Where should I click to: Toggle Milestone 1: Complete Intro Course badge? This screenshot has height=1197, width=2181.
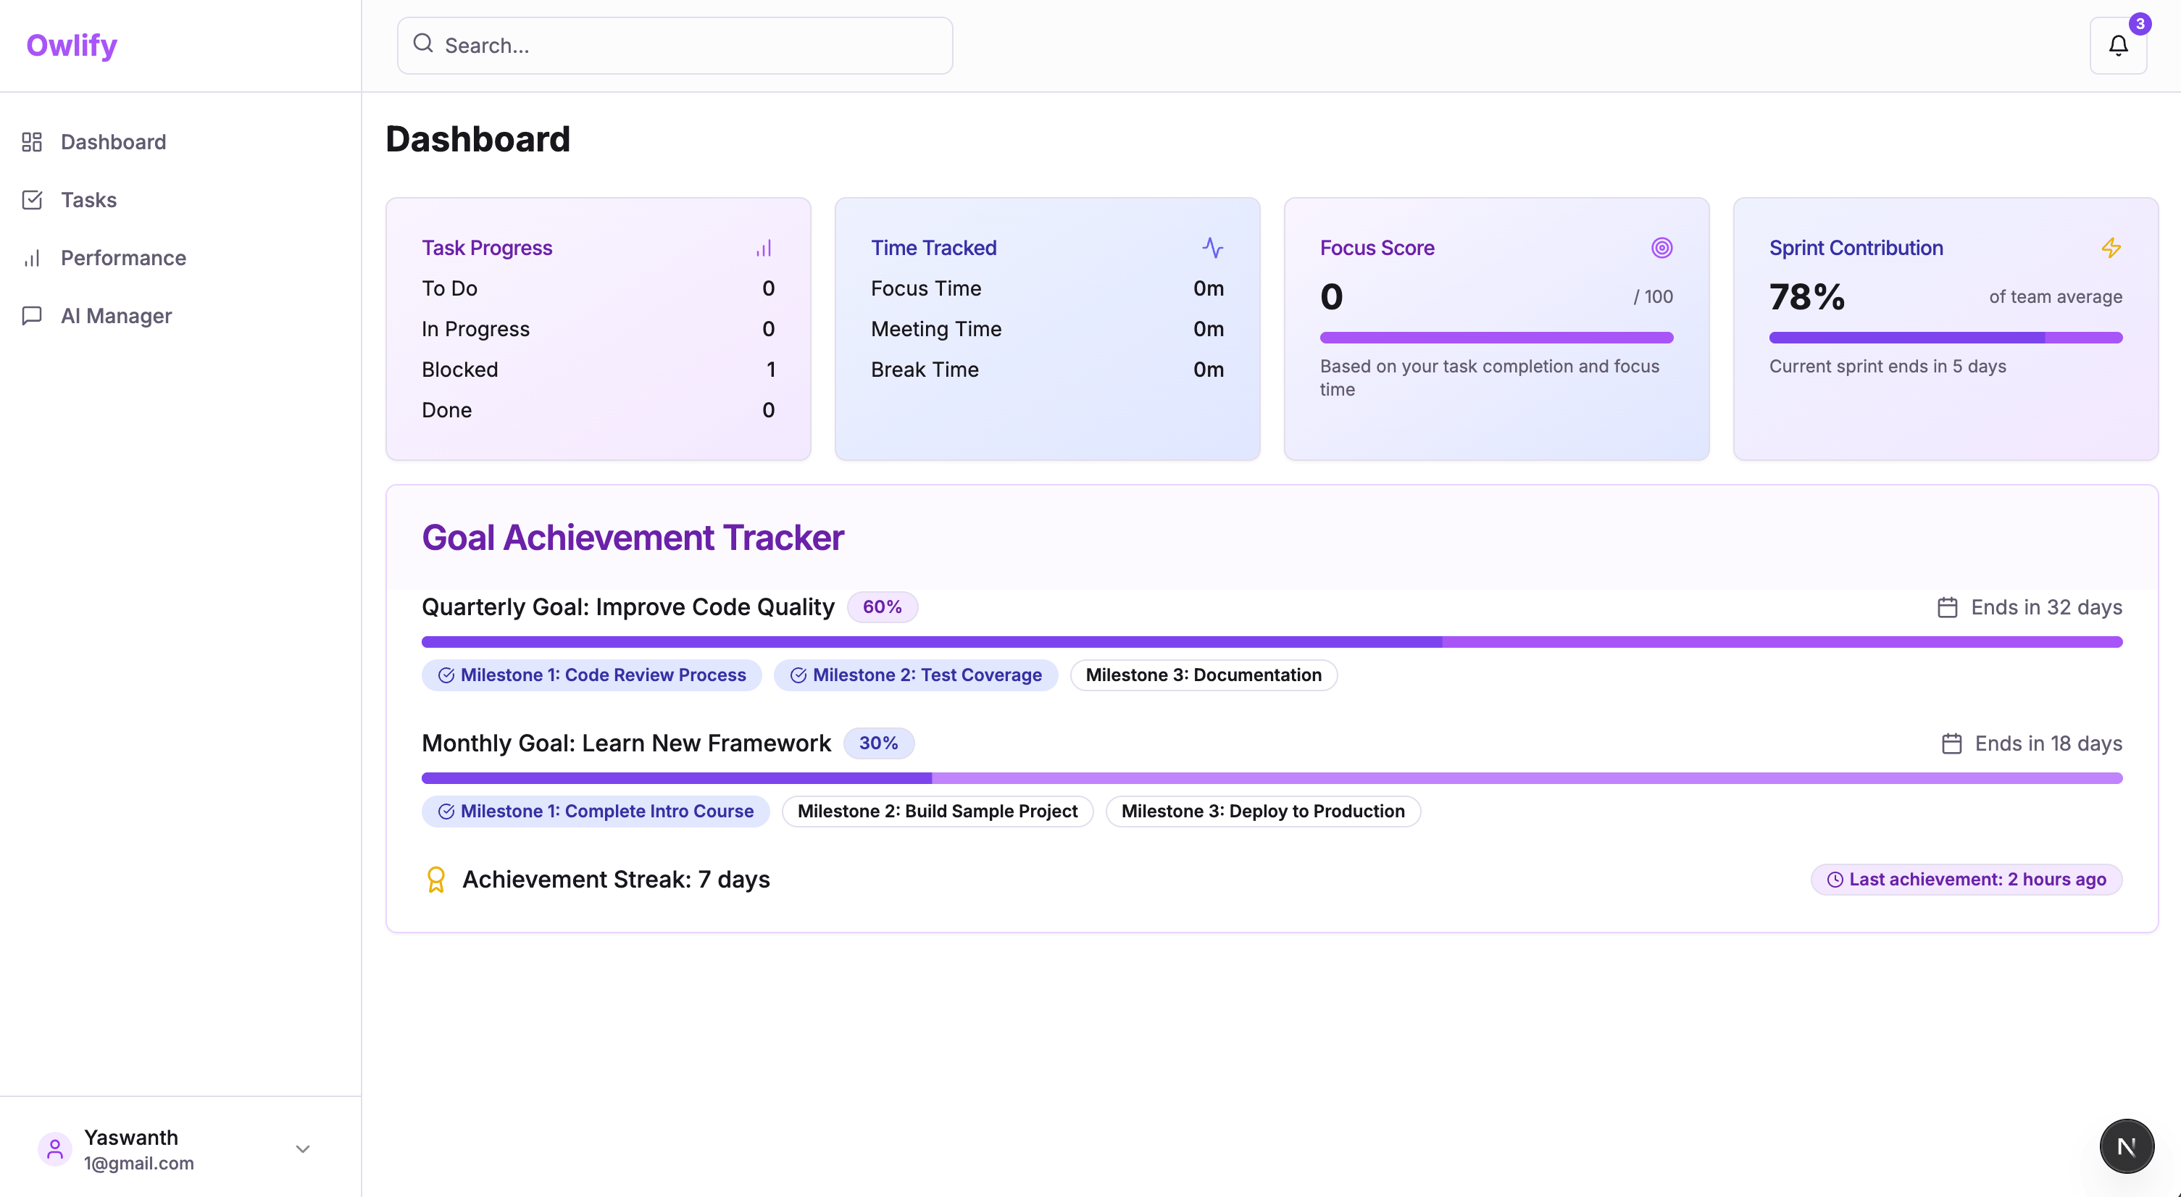click(594, 811)
